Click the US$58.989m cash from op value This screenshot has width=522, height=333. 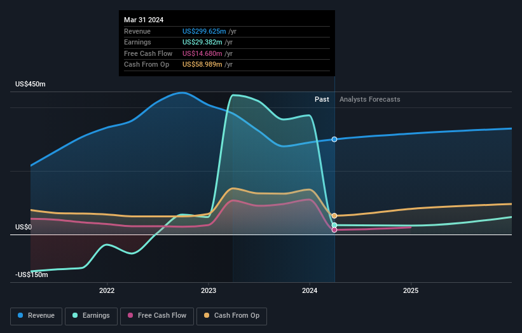click(202, 65)
